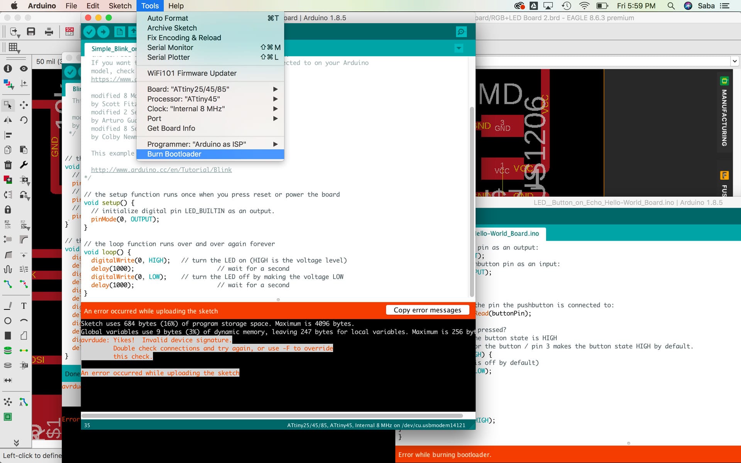741x463 pixels.
Task: Expand the Board "ATtiny25/45/85" submenu arrow
Action: click(x=276, y=89)
